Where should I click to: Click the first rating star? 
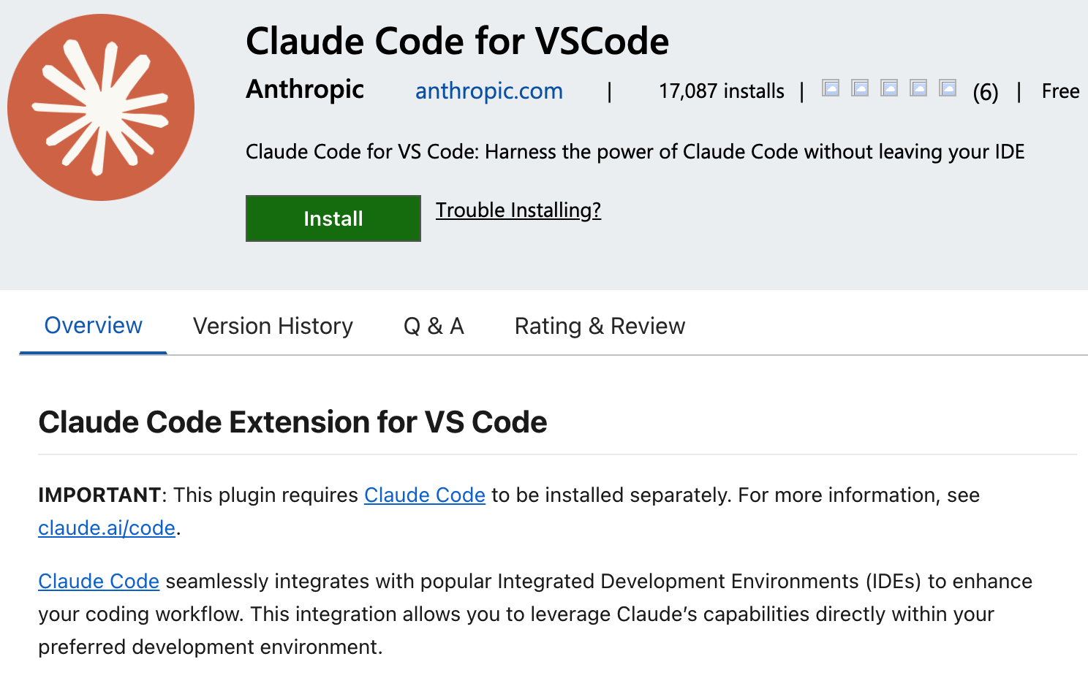click(830, 88)
